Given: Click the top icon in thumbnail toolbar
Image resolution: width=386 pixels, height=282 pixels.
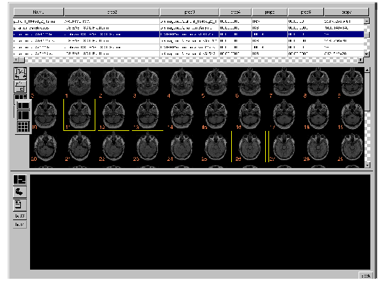Looking at the screenshot, I should pos(20,74).
